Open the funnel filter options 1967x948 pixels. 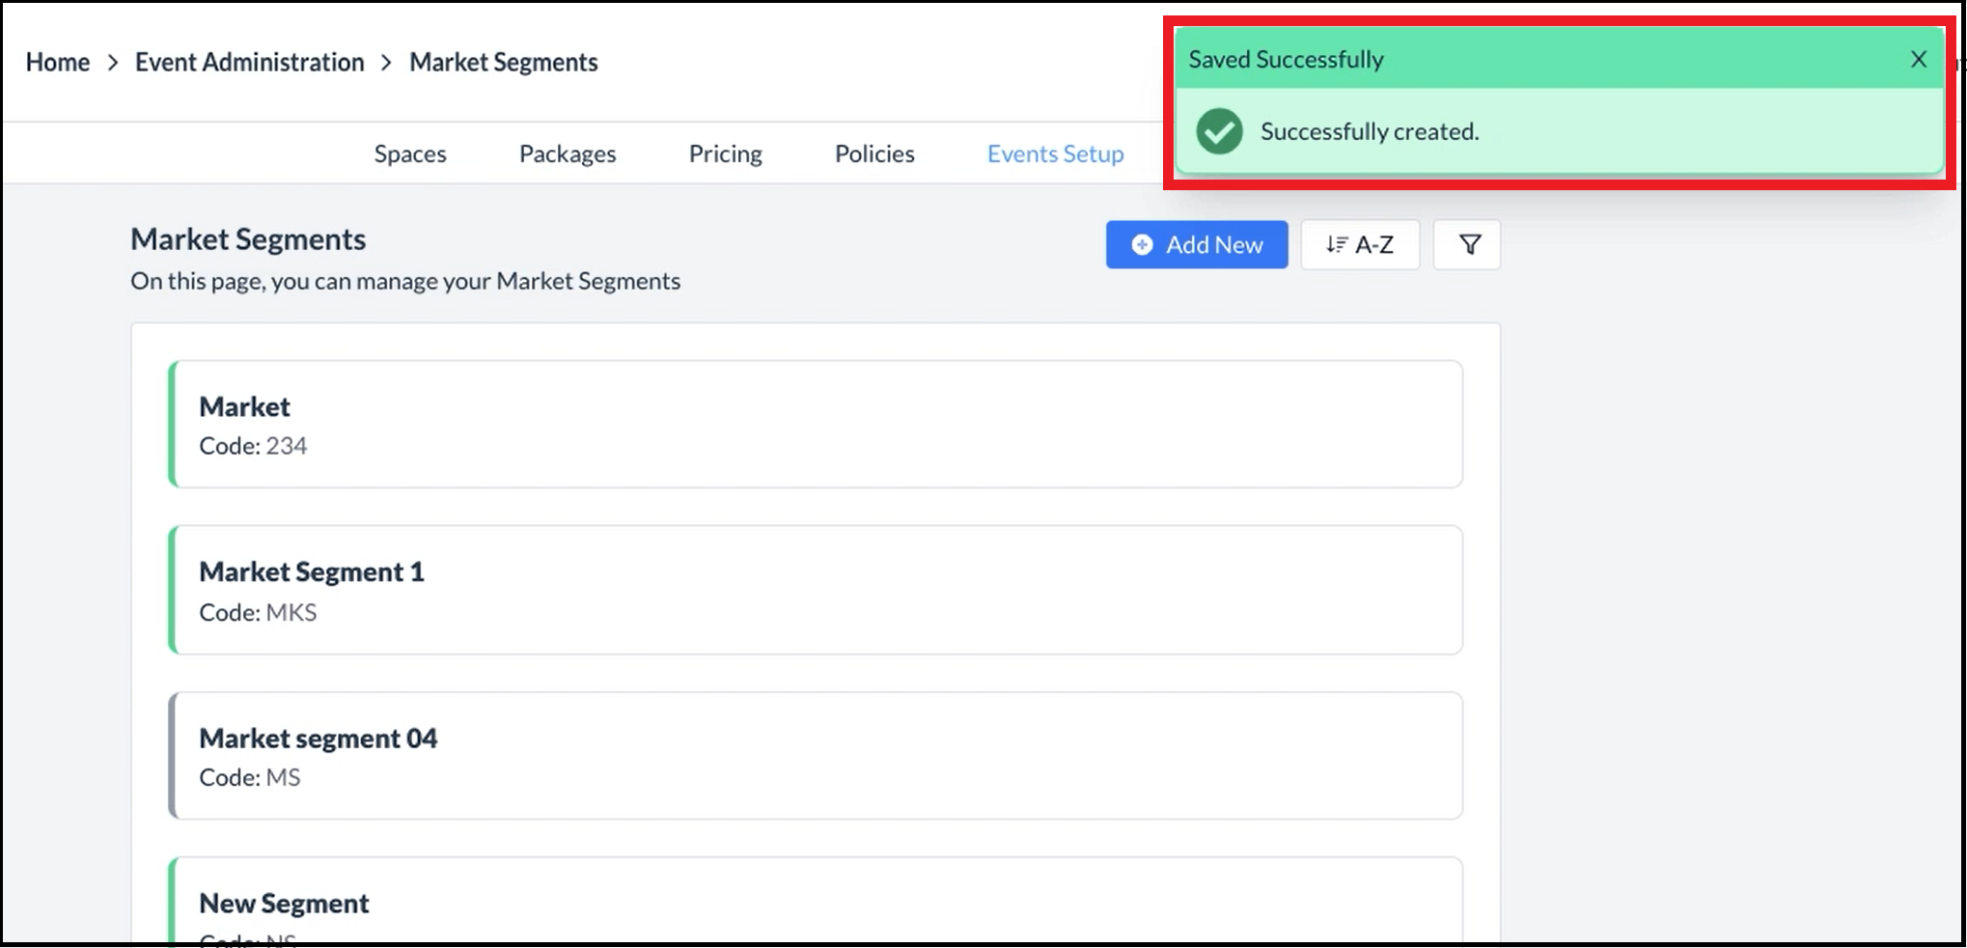[x=1466, y=245]
